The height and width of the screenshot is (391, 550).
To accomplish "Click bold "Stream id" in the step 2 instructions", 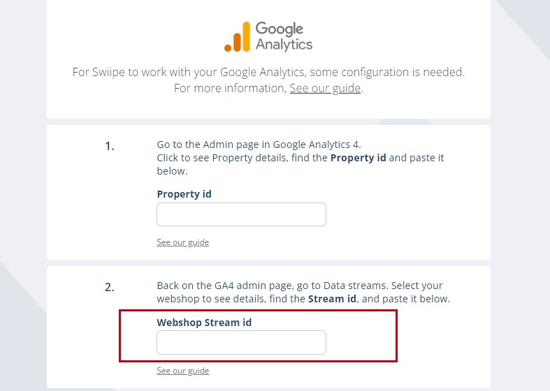I will [x=332, y=299].
